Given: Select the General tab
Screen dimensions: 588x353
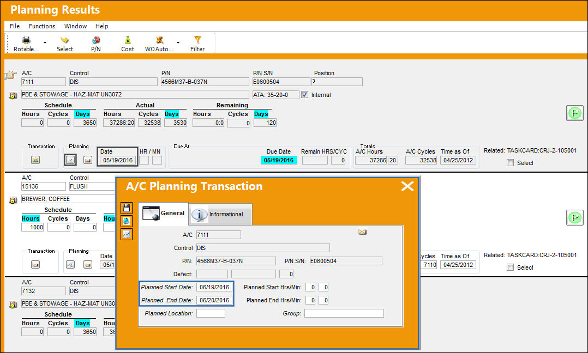Looking at the screenshot, I should [x=164, y=214].
